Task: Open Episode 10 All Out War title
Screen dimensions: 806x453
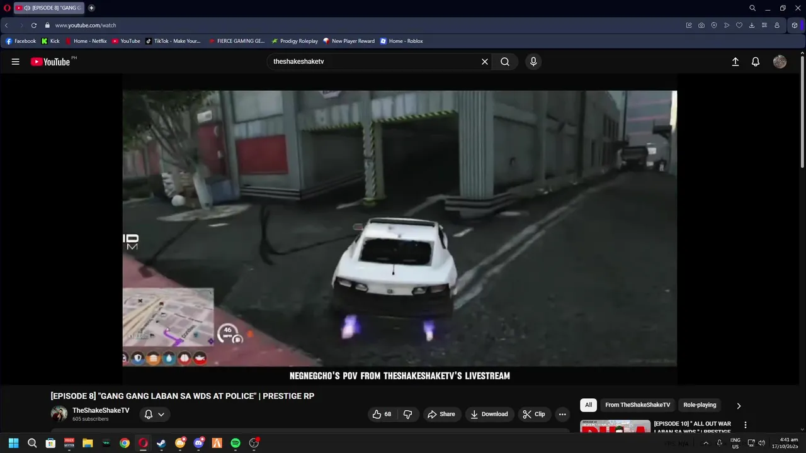Action: click(x=692, y=428)
